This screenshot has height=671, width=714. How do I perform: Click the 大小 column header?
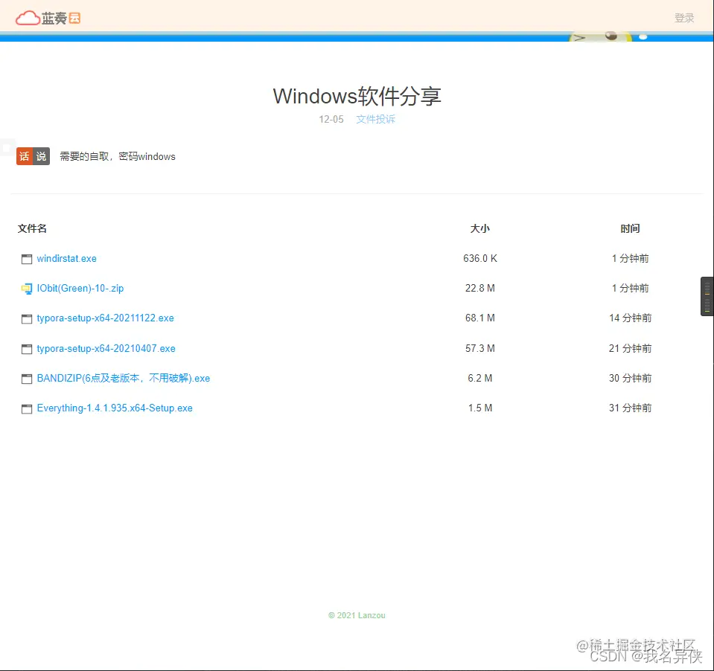(480, 228)
